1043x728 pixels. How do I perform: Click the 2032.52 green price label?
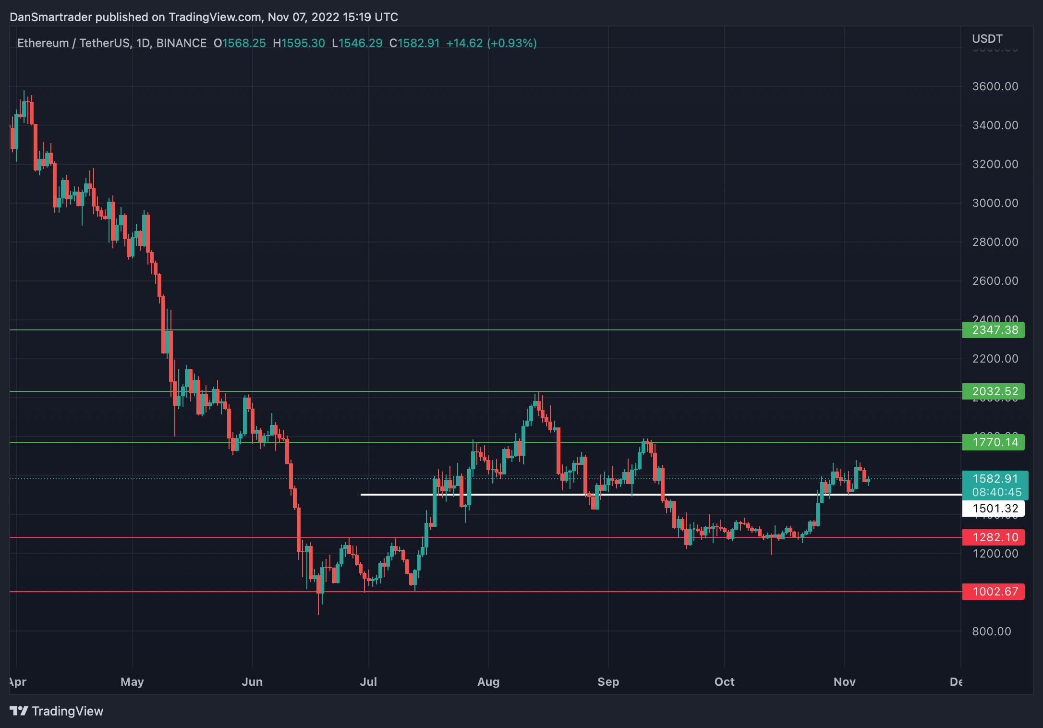[x=993, y=391]
